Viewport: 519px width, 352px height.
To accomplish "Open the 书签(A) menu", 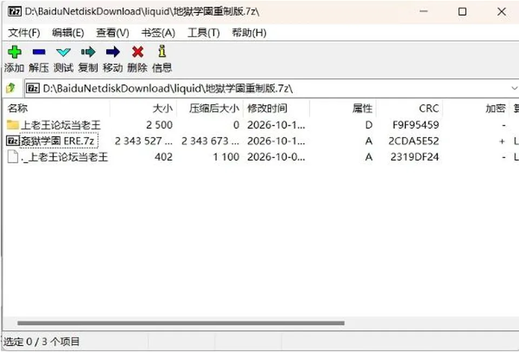I will click(x=158, y=33).
